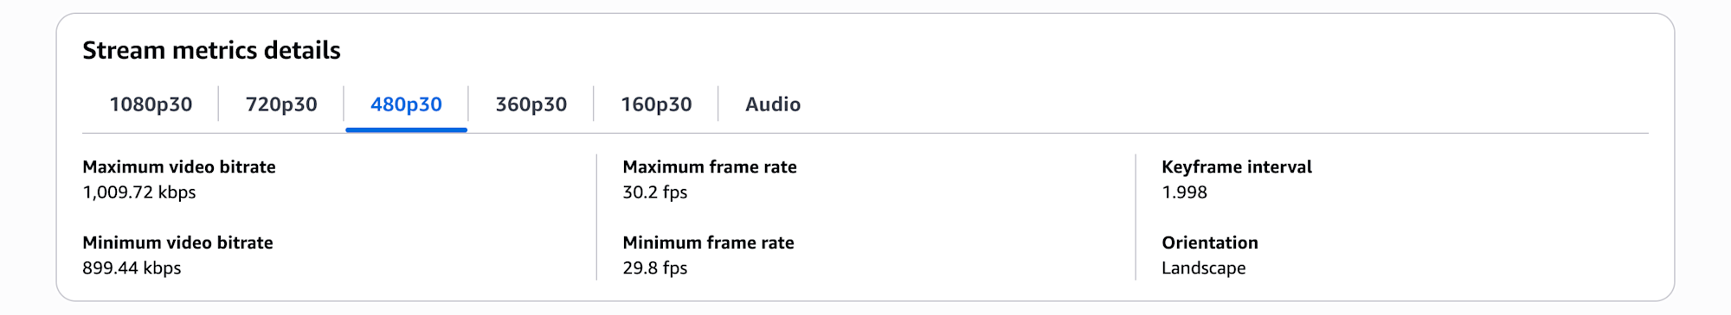The width and height of the screenshot is (1731, 315).
Task: Select the Maximum video bitrate label
Action: pyautogui.click(x=179, y=167)
